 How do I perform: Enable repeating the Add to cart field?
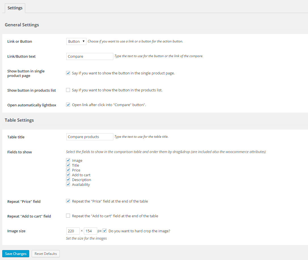tap(68, 216)
